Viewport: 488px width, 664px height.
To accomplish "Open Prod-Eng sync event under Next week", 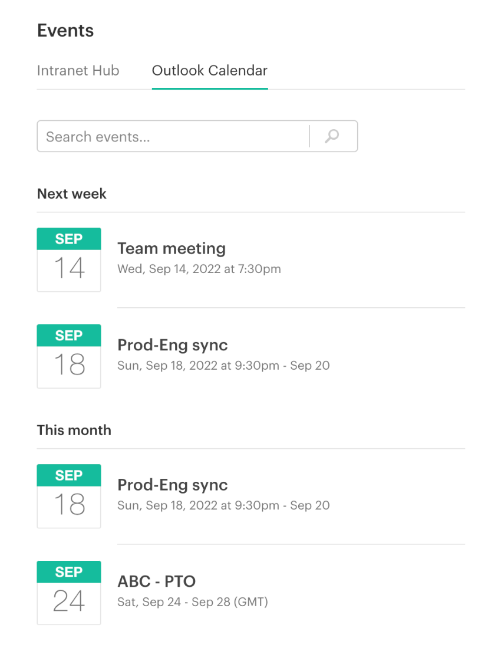I will pyautogui.click(x=173, y=346).
